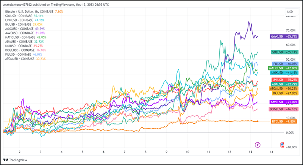Click the date 6 on the time axis
Screen dimensions: 303x165
(x=103, y=152)
